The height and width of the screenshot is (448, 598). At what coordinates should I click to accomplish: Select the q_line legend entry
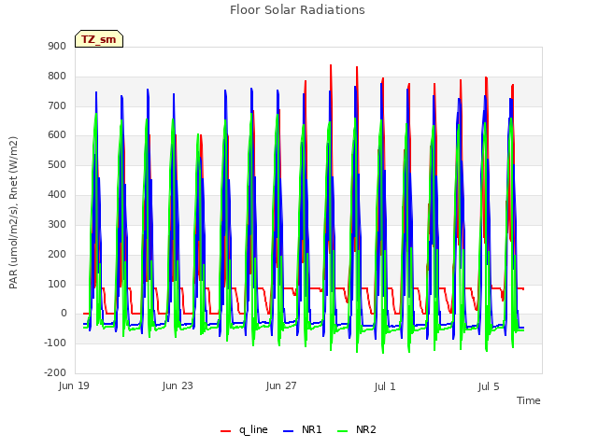tap(244, 429)
